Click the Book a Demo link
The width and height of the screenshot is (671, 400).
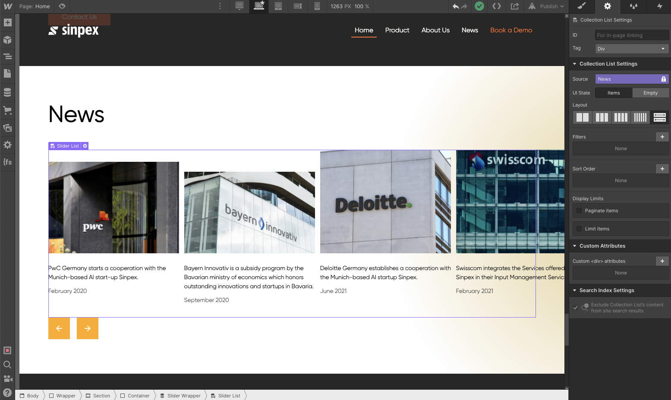point(511,30)
